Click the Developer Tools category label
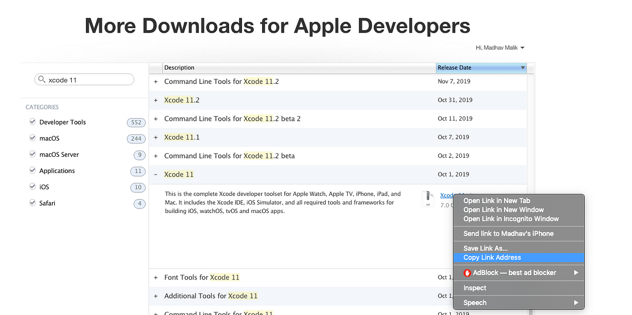 [63, 122]
